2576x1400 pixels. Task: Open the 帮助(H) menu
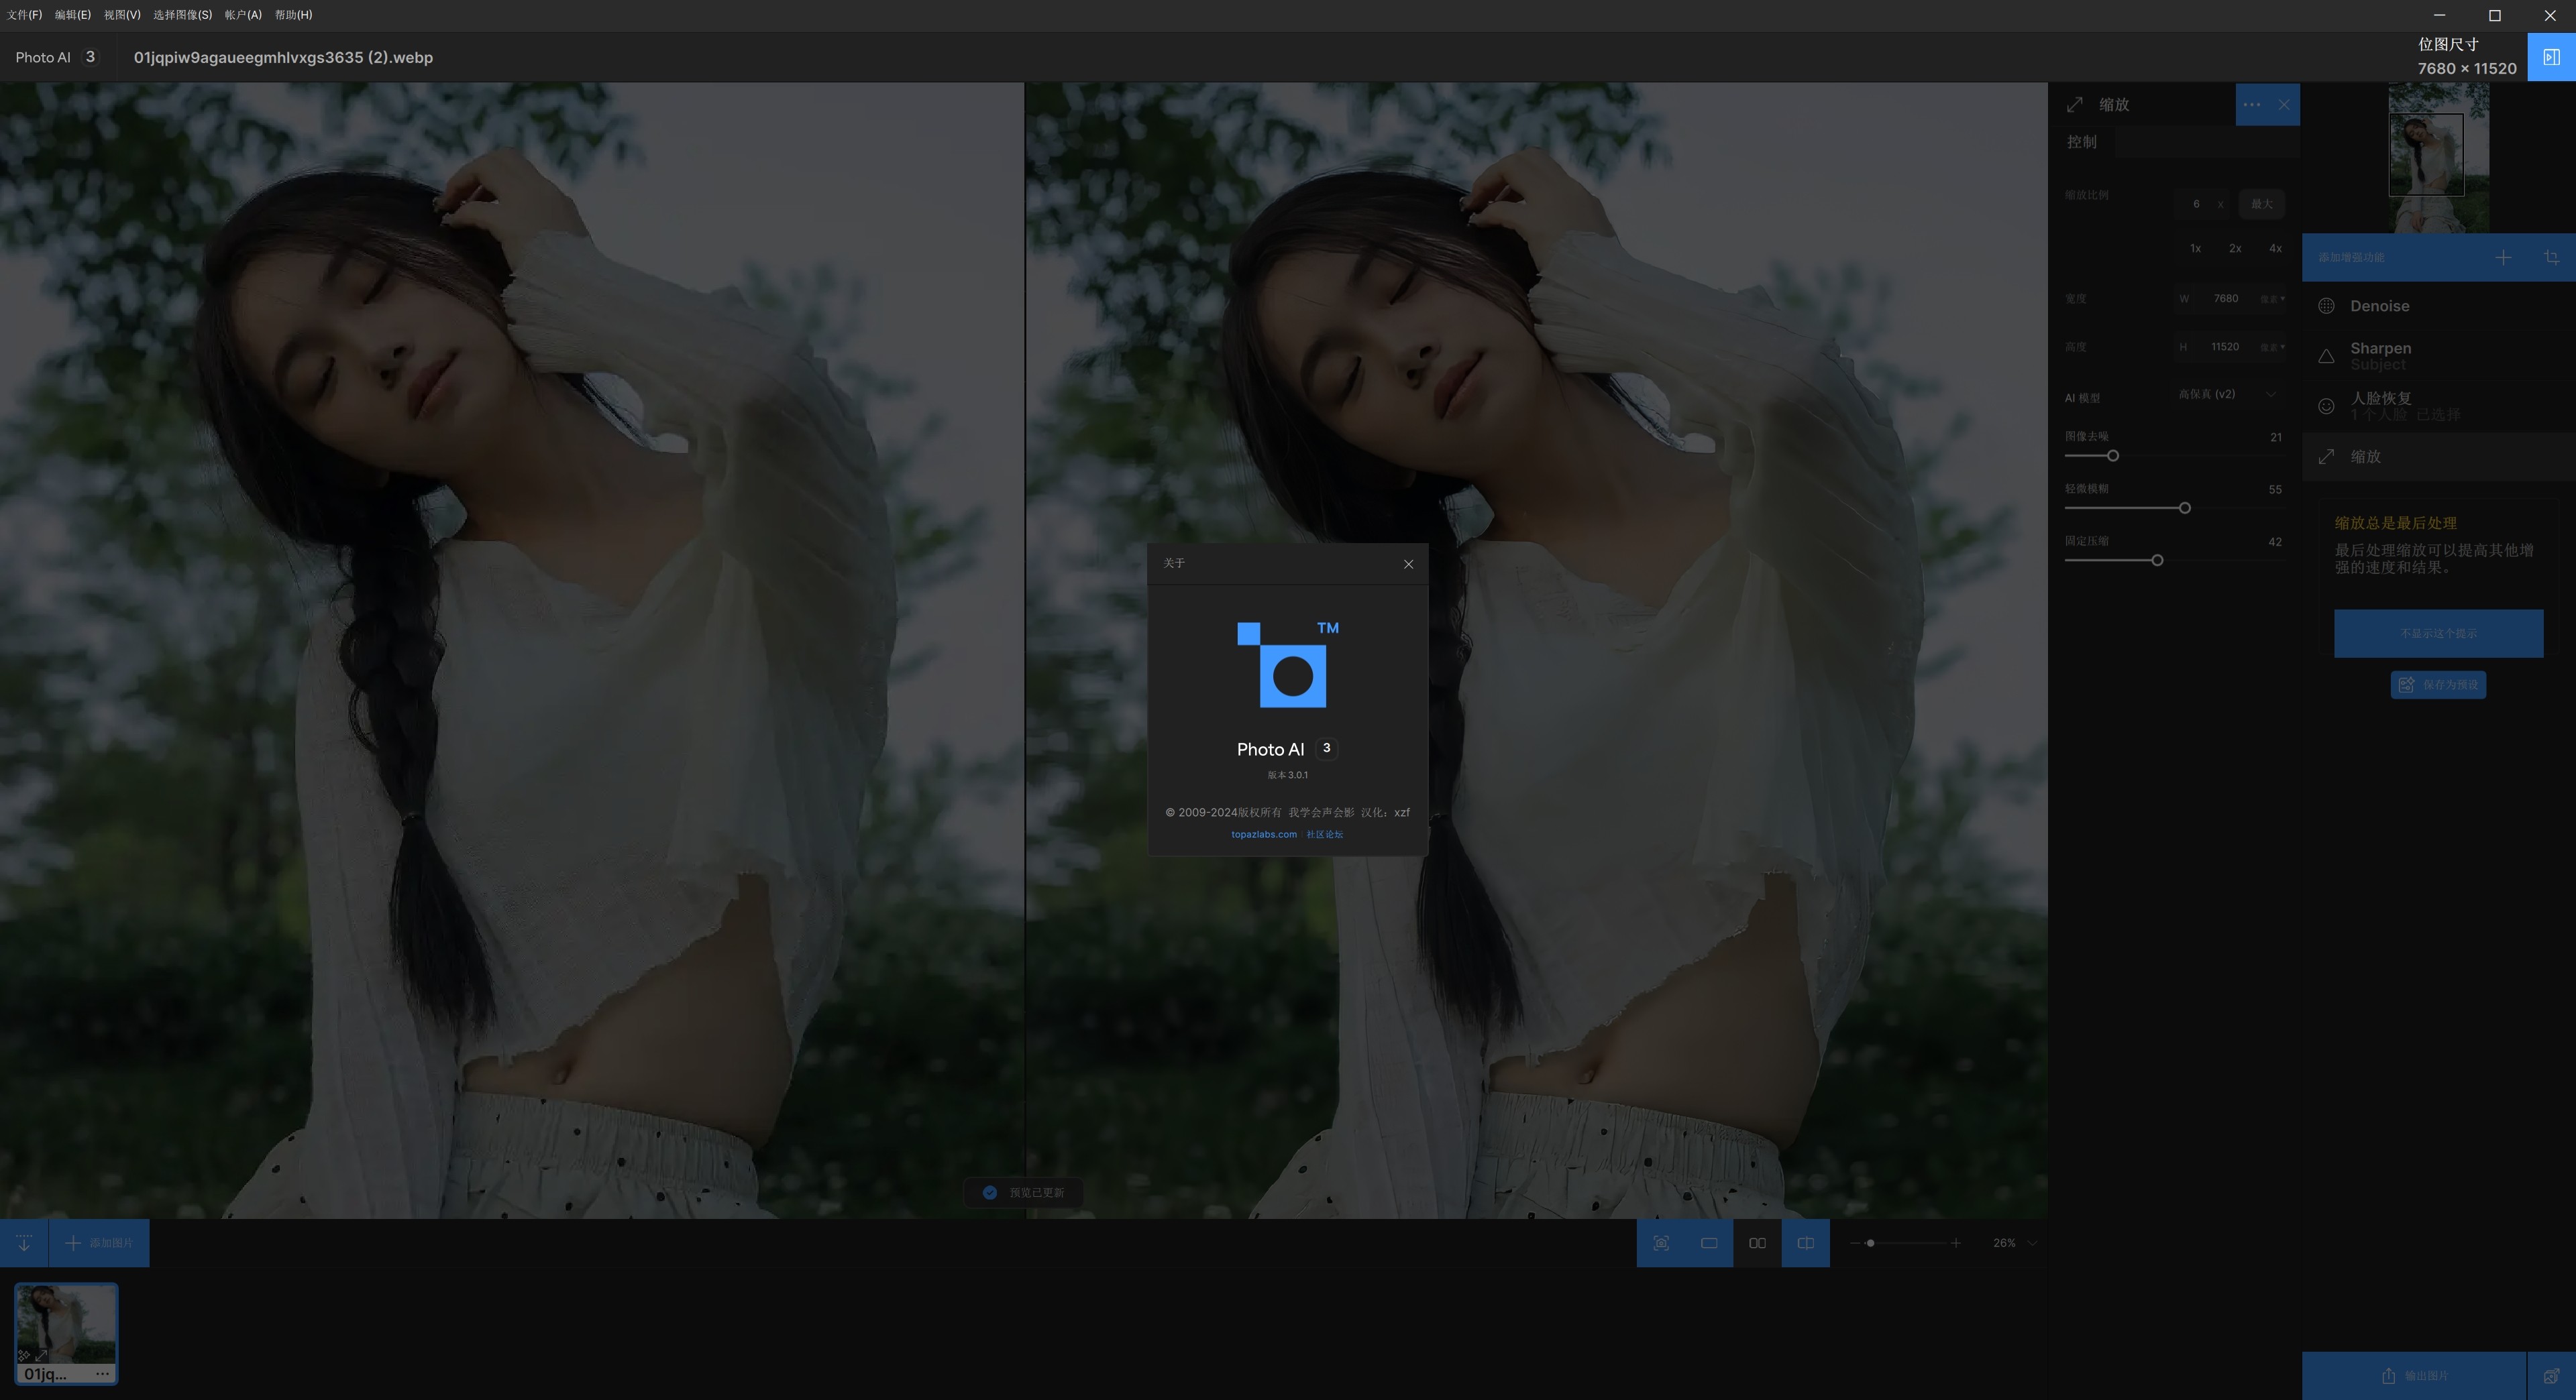coord(293,15)
